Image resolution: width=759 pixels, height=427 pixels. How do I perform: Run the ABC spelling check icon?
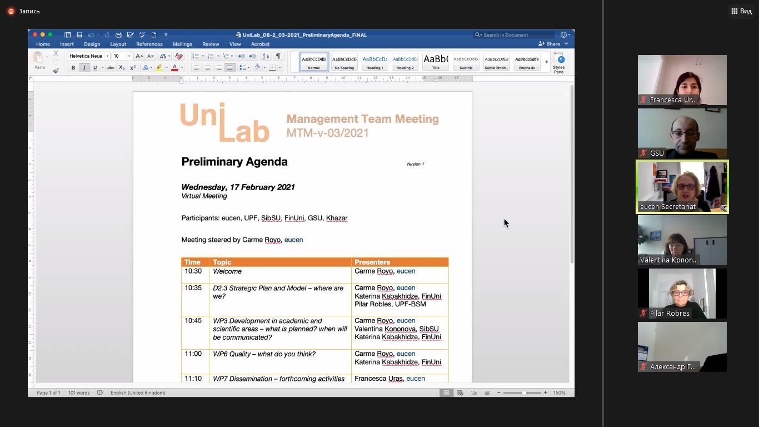142,35
